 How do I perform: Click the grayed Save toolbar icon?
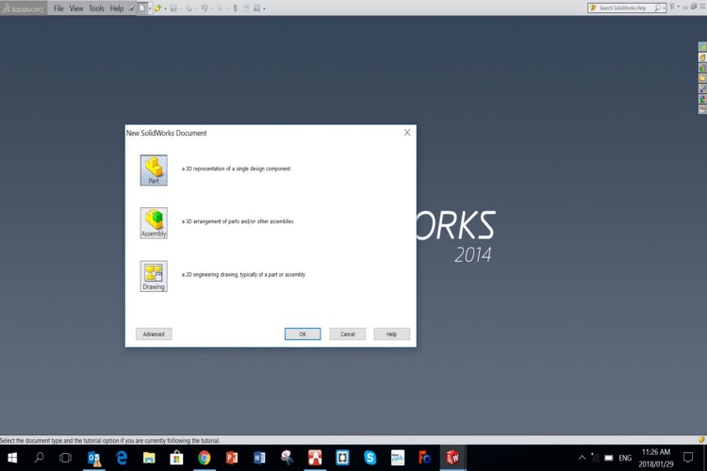click(x=173, y=8)
